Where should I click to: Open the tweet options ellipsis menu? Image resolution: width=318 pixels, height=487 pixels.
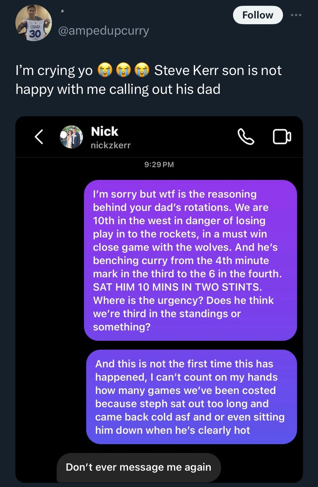tap(296, 15)
